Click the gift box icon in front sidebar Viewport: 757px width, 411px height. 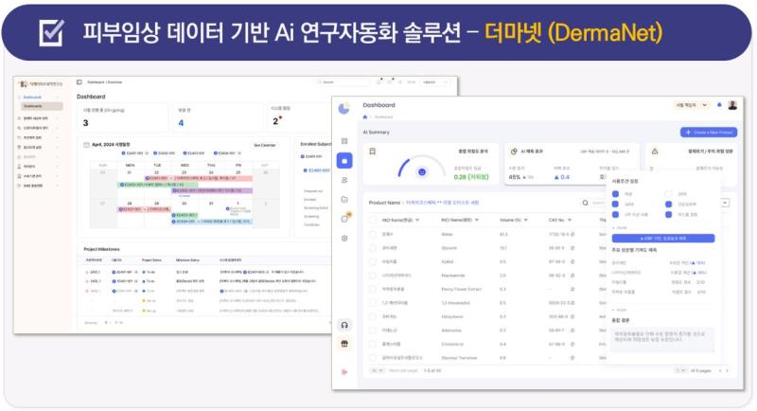pos(344,344)
